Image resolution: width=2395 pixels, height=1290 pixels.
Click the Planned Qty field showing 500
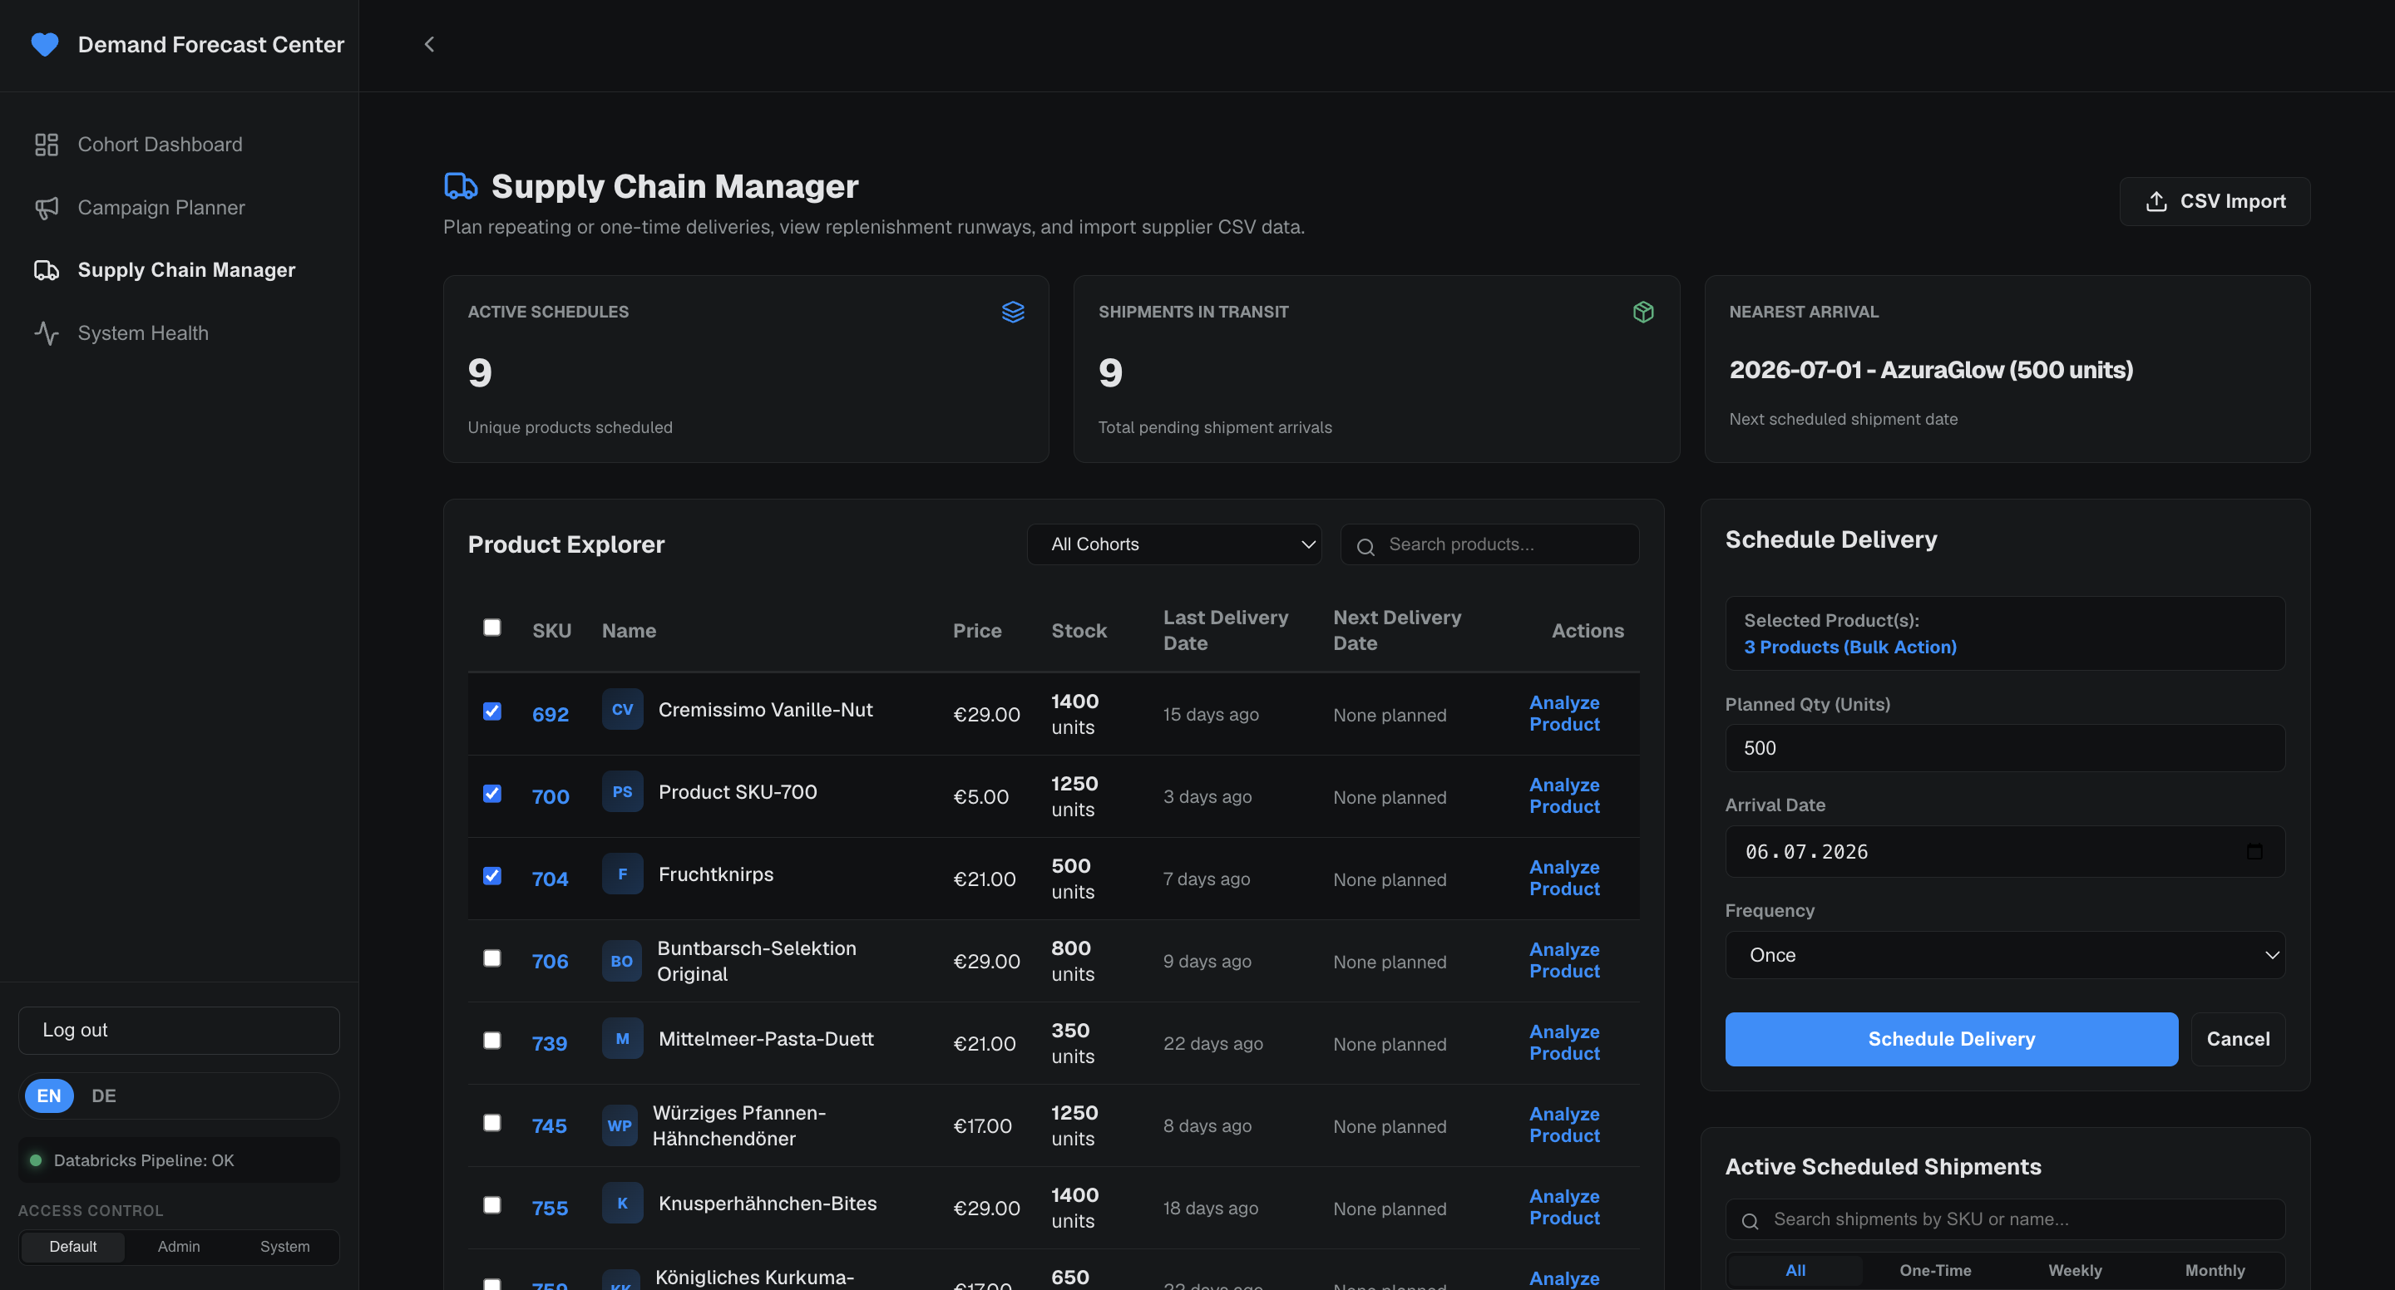(2004, 748)
